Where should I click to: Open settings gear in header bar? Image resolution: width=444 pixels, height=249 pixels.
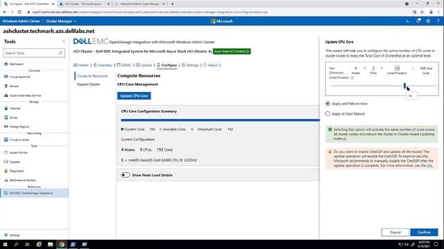[428, 21]
